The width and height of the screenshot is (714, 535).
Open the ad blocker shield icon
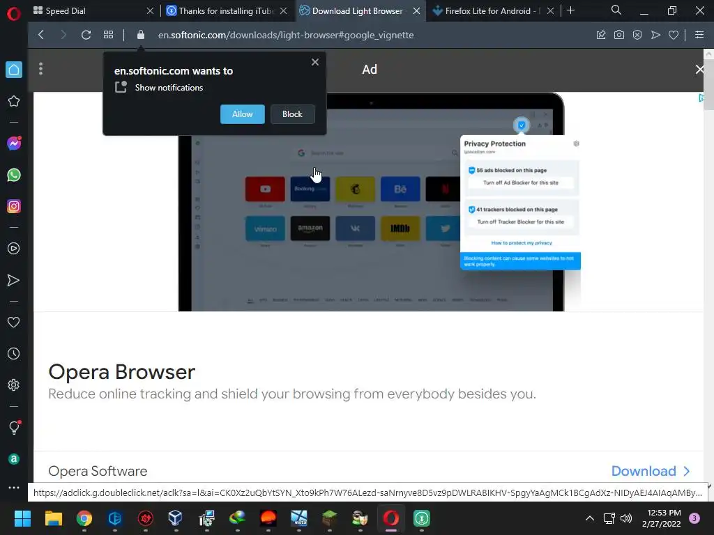pos(637,35)
